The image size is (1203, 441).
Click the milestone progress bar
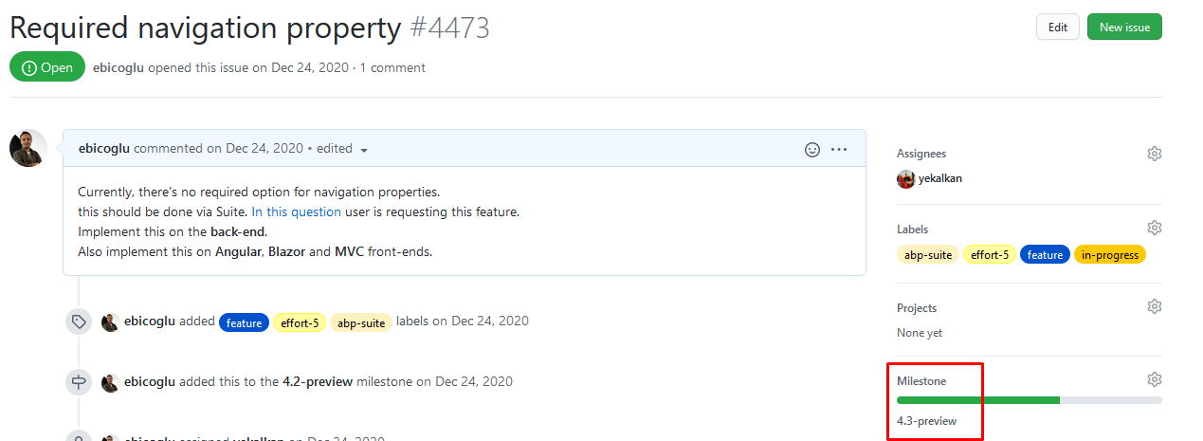click(1029, 400)
